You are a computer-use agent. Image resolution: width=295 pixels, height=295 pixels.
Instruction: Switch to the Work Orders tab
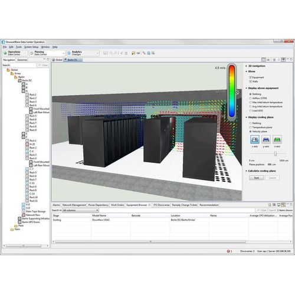coord(117,205)
